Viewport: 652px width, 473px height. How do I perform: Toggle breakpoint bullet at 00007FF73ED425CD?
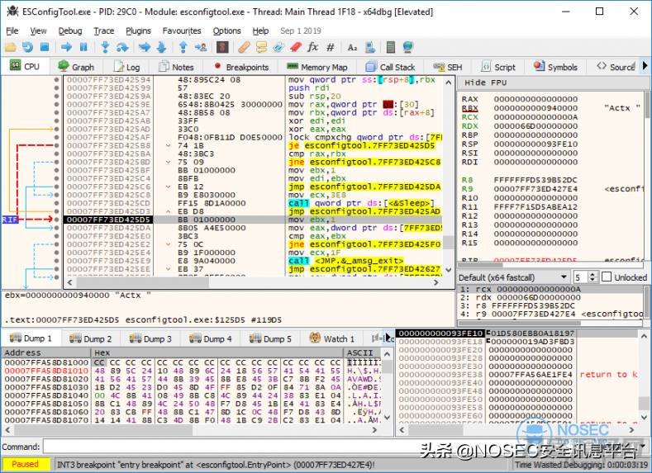pyautogui.click(x=56, y=203)
